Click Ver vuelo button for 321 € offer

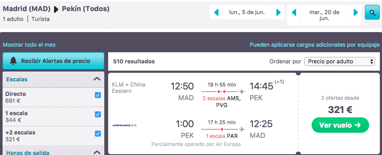point(340,125)
